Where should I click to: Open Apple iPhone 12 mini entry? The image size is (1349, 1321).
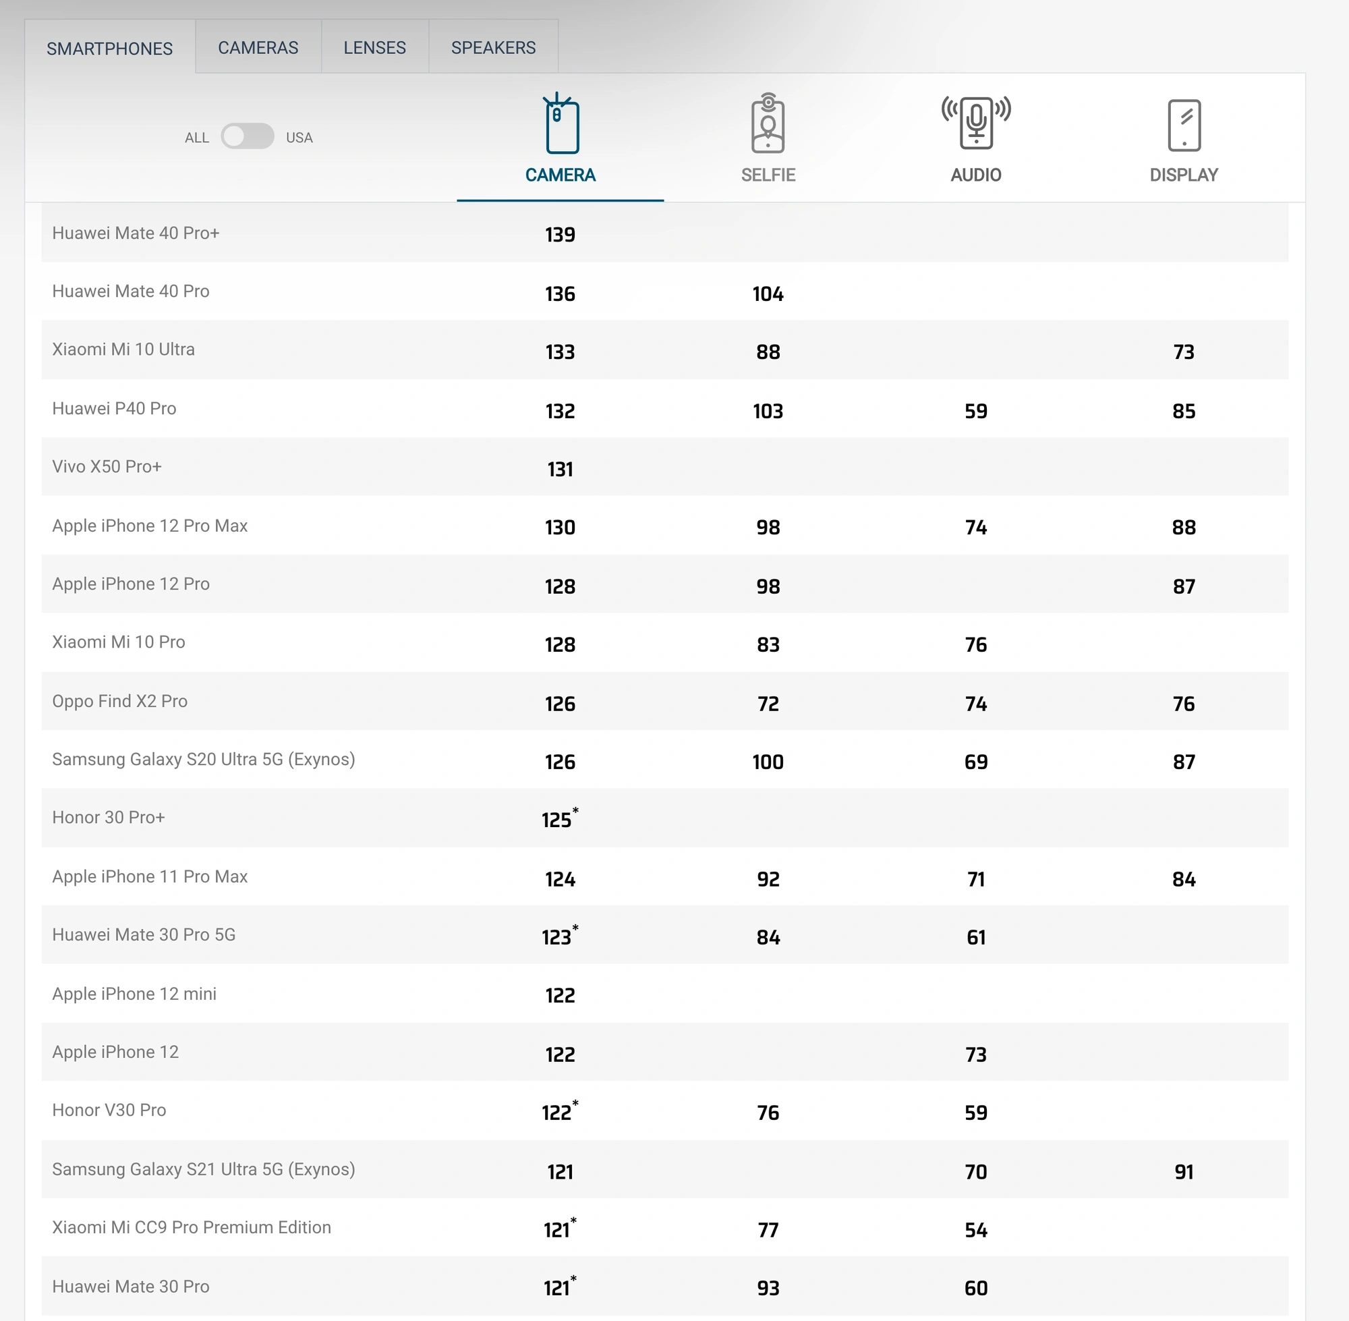(x=134, y=994)
